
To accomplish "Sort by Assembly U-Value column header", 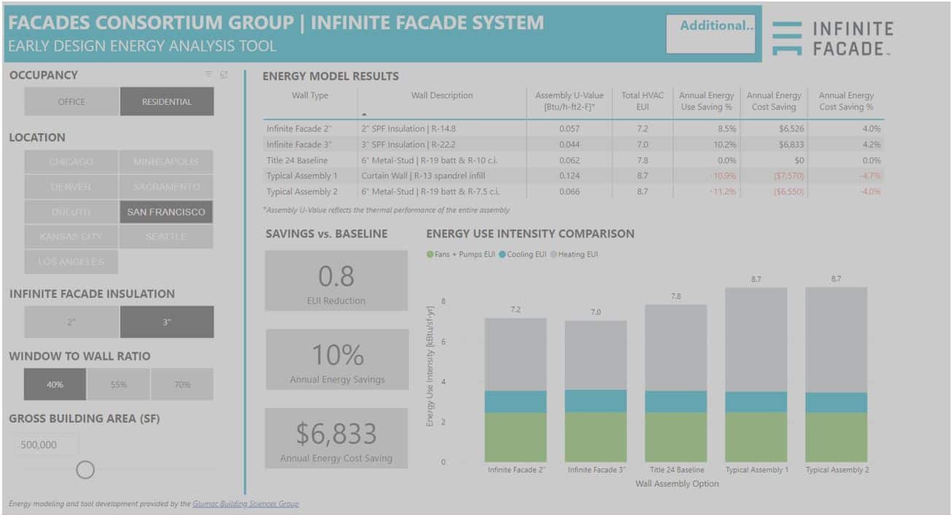I will pos(569,101).
